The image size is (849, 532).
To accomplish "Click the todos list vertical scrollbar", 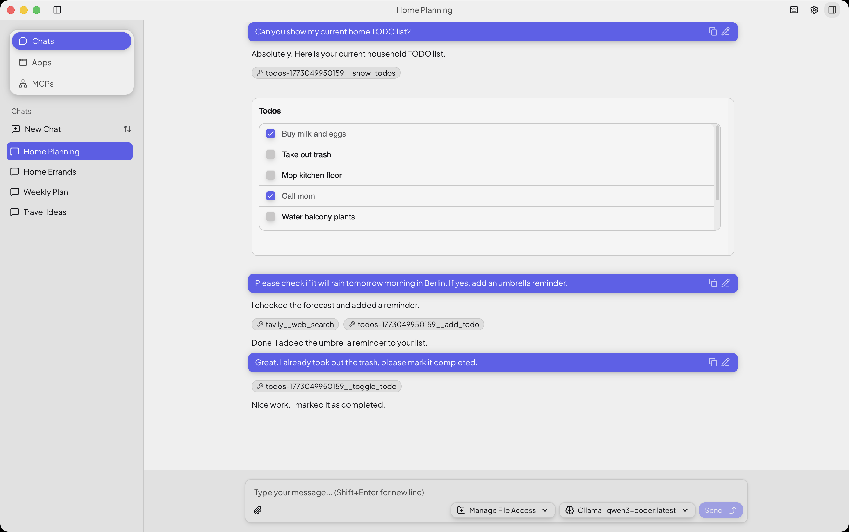I will pos(717,163).
